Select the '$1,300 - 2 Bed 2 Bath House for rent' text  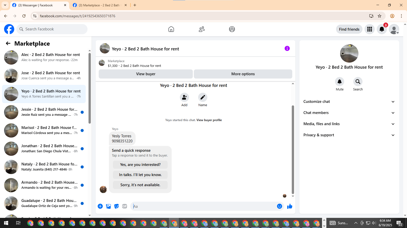point(134,66)
